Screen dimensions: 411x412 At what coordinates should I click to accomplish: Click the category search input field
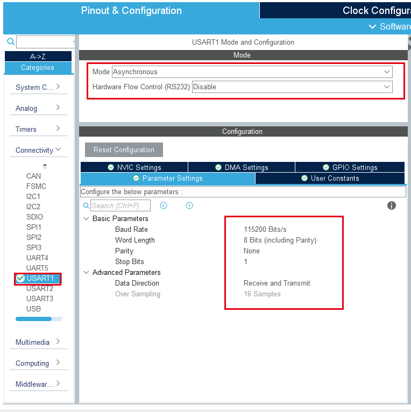click(x=45, y=42)
